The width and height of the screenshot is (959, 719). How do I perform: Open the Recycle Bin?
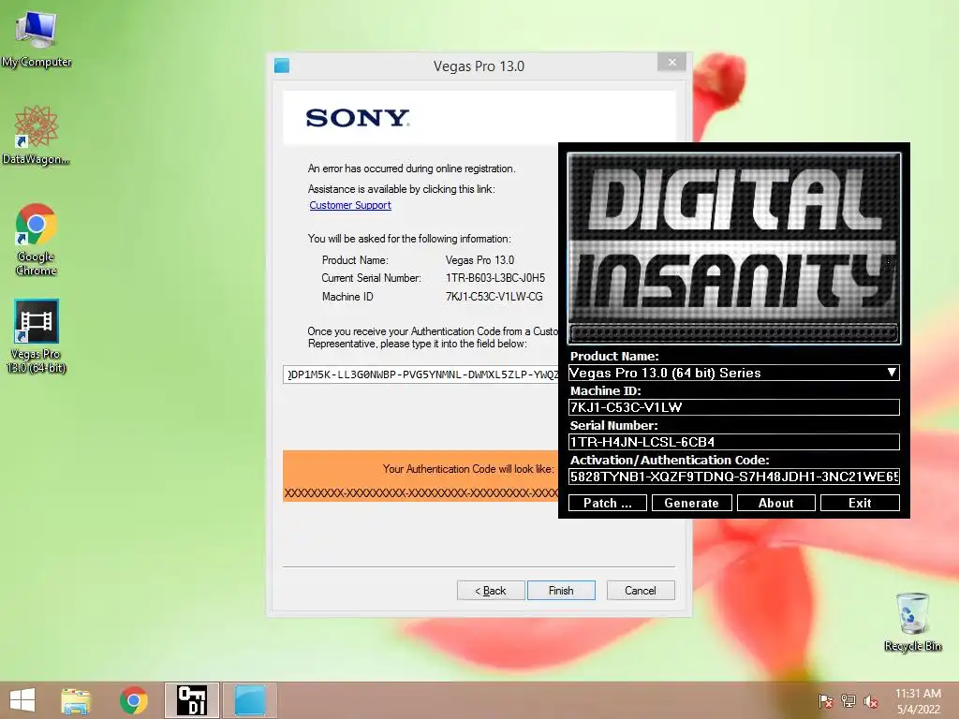(912, 622)
